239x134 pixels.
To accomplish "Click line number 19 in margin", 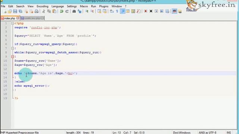I will pyautogui.click(x=5, y=98).
